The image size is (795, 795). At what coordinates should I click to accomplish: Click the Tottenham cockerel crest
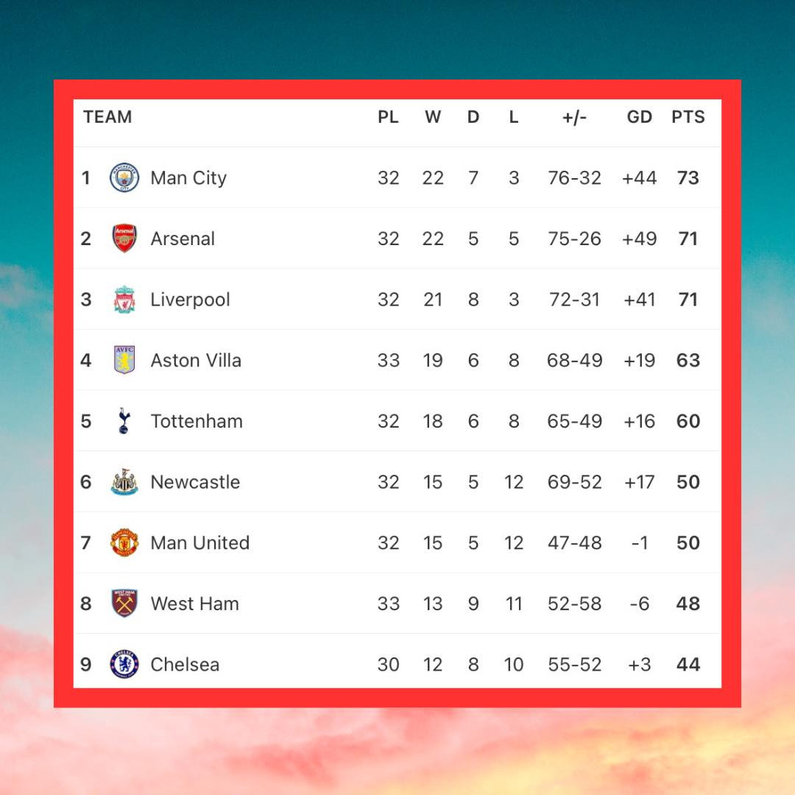124,421
